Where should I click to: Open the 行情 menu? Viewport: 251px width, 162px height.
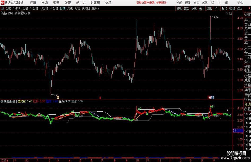[x=33, y=3]
